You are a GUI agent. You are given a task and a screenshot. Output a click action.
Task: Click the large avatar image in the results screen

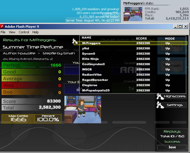pyautogui.click(x=83, y=109)
